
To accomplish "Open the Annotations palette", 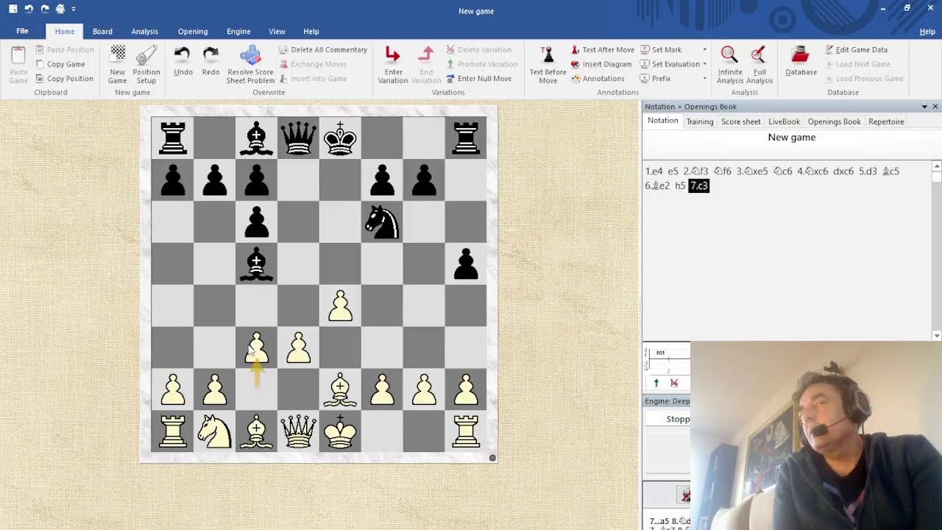I will coord(598,79).
